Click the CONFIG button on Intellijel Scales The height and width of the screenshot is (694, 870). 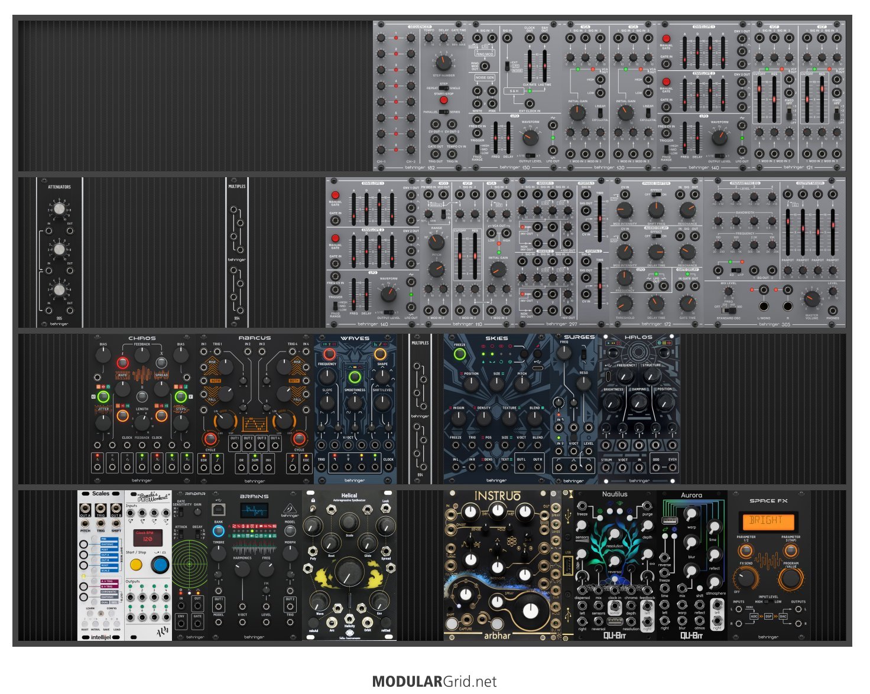[112, 614]
